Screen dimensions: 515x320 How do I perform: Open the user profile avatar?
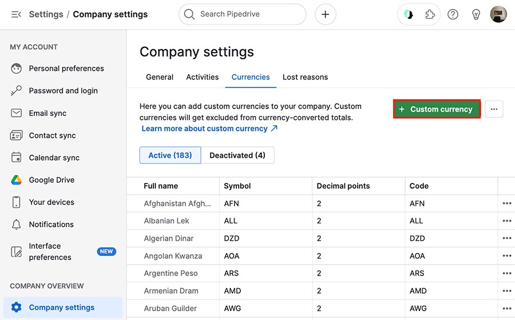pos(498,14)
